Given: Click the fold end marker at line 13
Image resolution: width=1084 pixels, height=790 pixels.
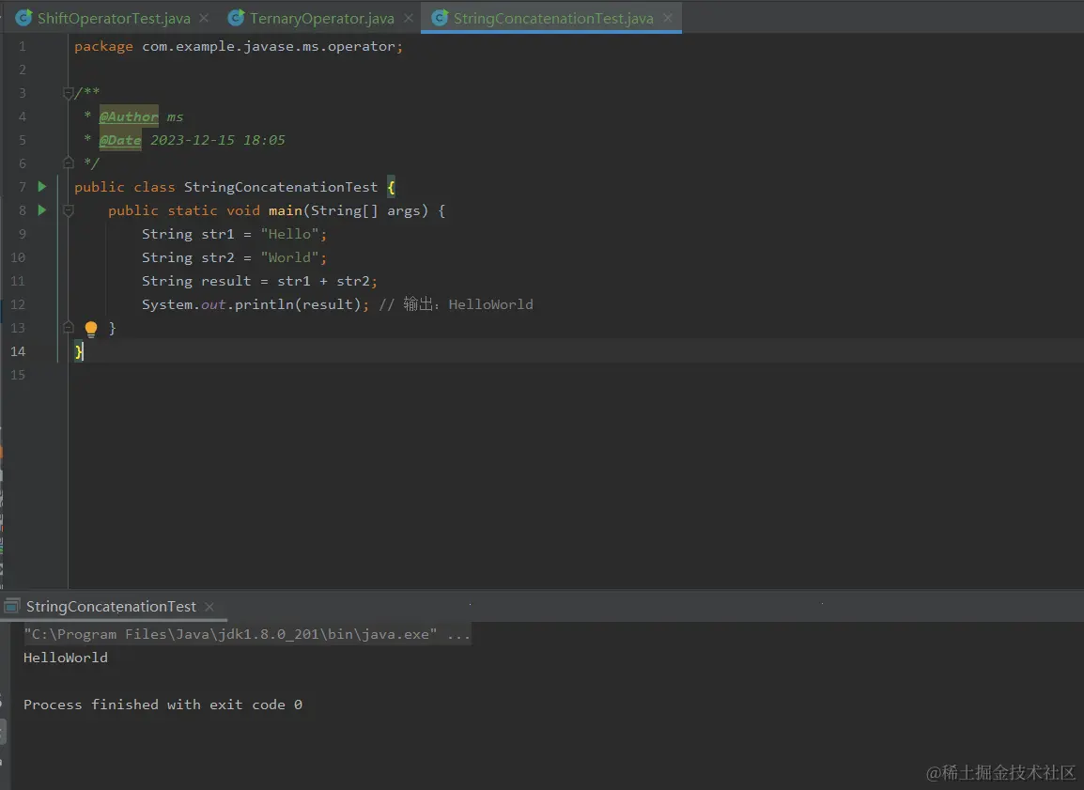Looking at the screenshot, I should 68,328.
